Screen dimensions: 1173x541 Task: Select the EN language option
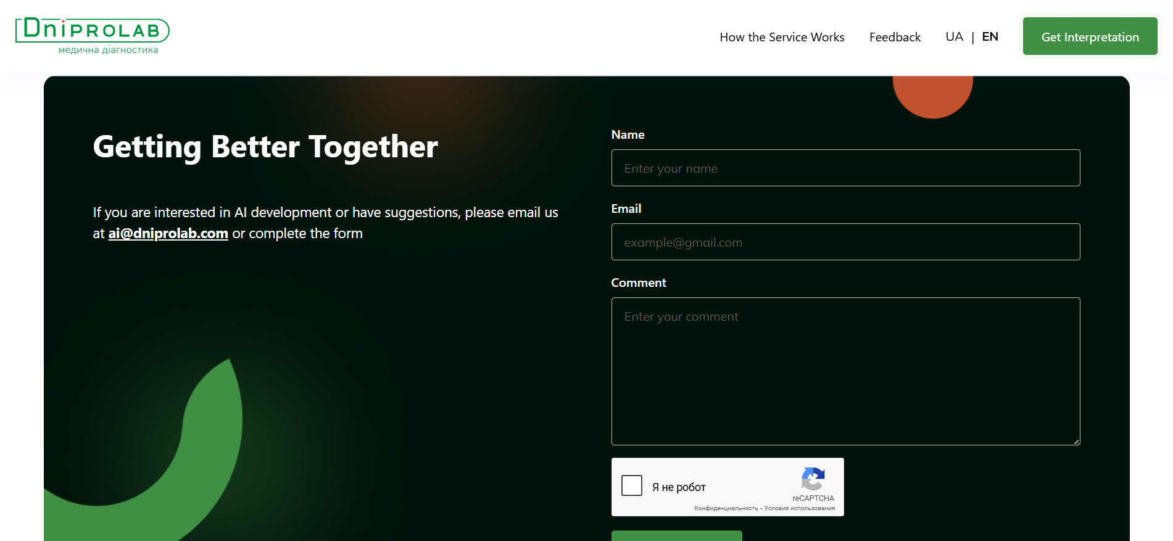[x=990, y=37]
